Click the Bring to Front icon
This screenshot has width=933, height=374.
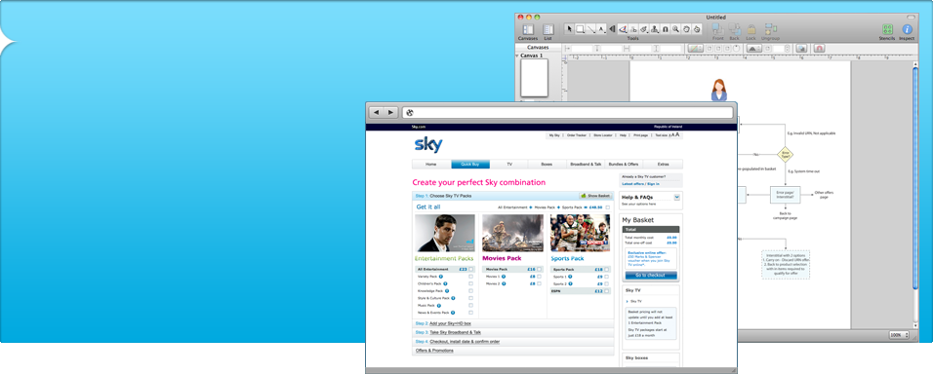(718, 28)
